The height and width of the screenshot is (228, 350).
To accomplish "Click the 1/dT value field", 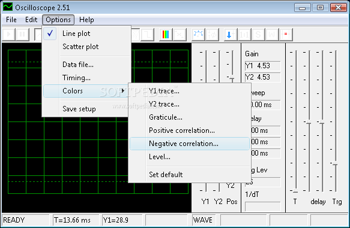I will point(263,206).
